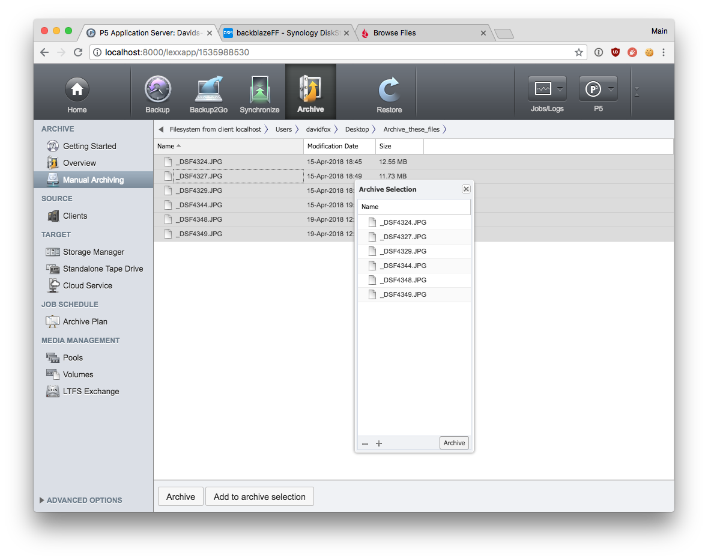Sort by Modification Date column
Viewport: 708px width, 560px height.
pyautogui.click(x=339, y=146)
